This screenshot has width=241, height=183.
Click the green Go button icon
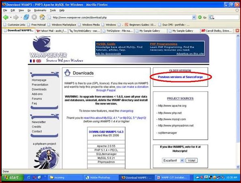pyautogui.click(x=200, y=17)
